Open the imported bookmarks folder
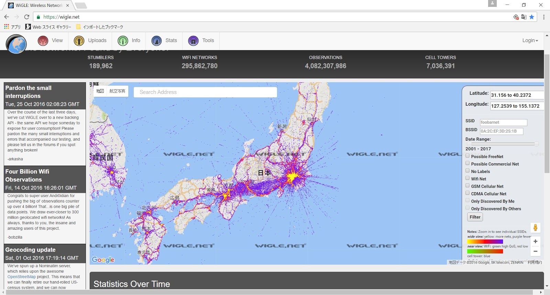The image size is (550, 295). pyautogui.click(x=99, y=27)
